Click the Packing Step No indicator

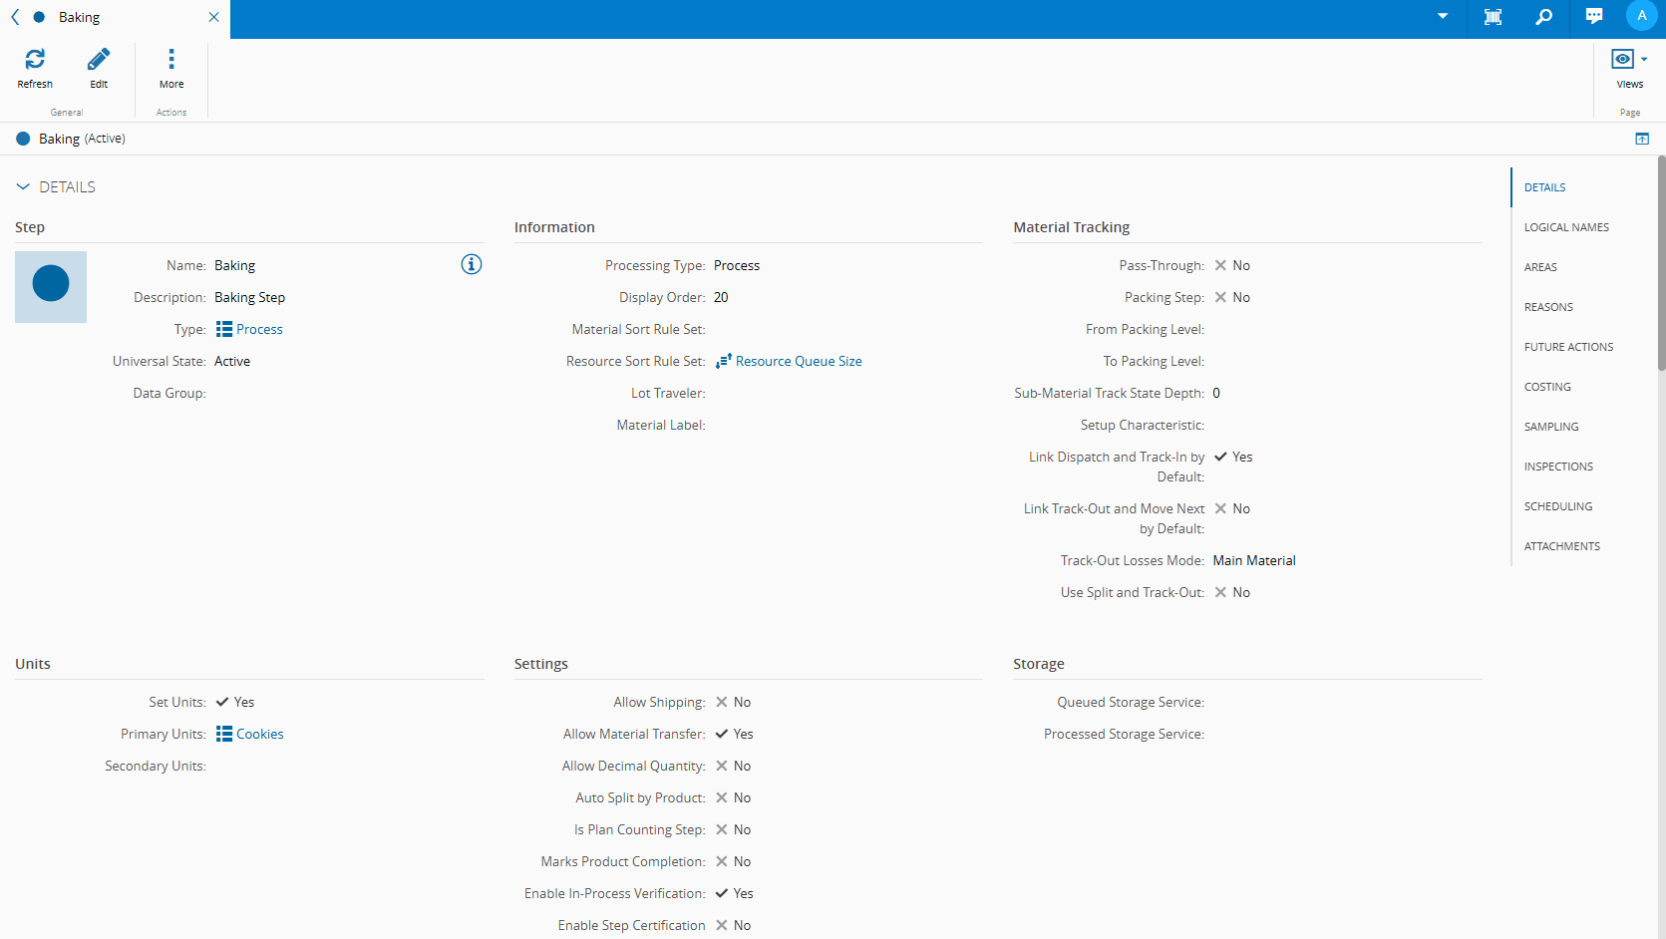(x=1231, y=297)
